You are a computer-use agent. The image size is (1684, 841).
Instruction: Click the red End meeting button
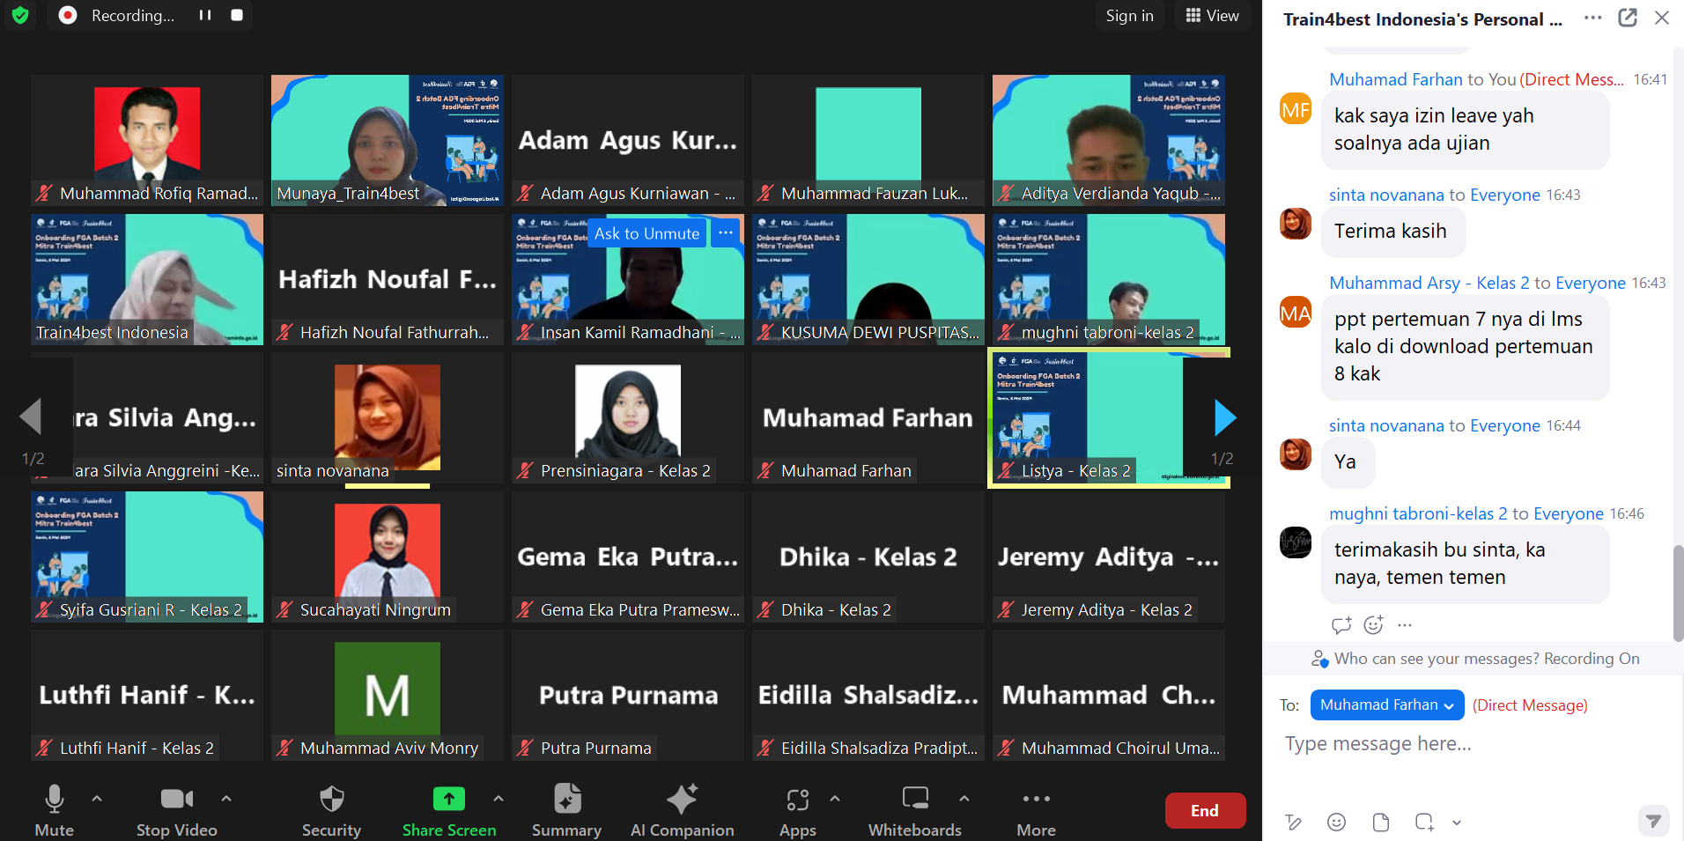[x=1204, y=810]
